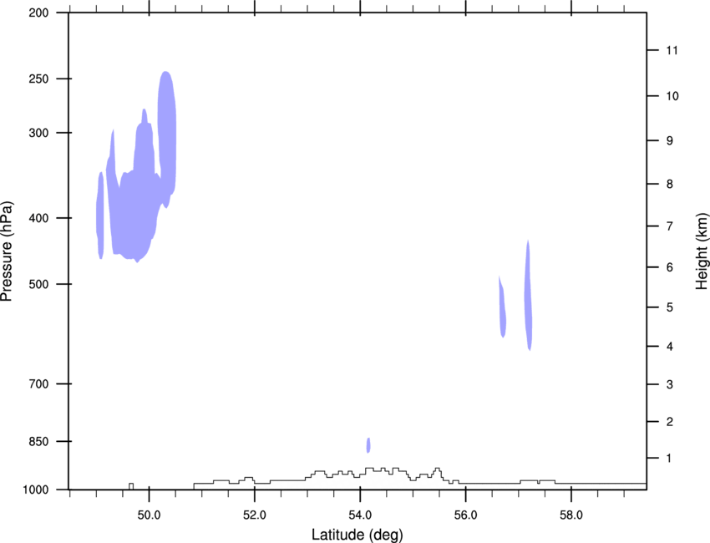The width and height of the screenshot is (710, 543).
Task: Click the 2 km height label
Action: coord(670,422)
